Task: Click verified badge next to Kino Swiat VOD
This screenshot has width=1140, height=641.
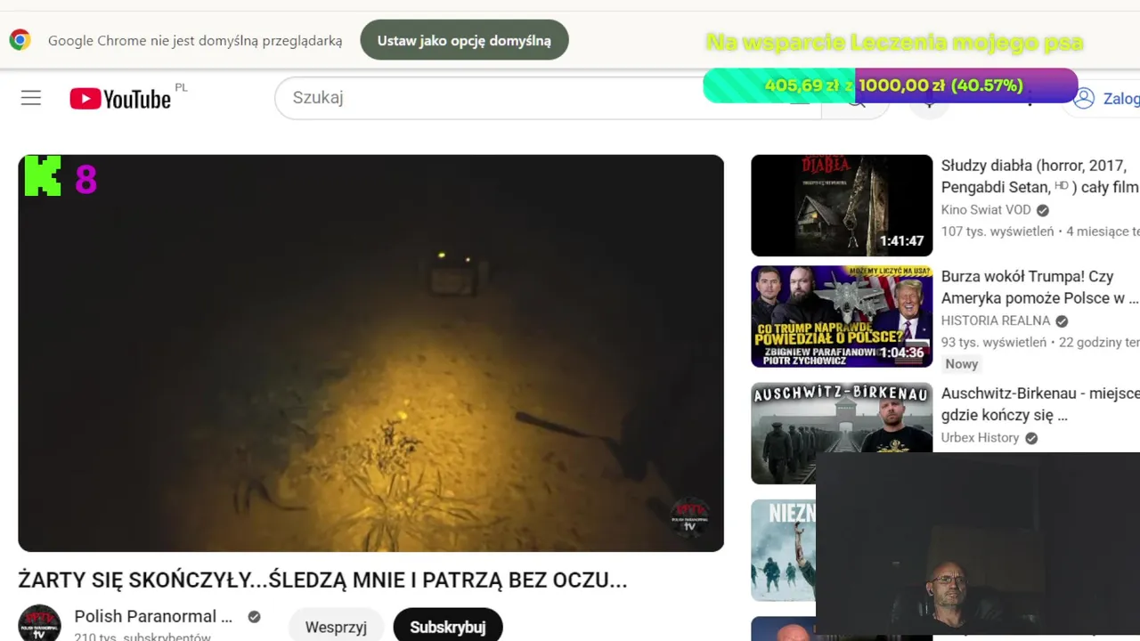Action: click(x=1043, y=210)
